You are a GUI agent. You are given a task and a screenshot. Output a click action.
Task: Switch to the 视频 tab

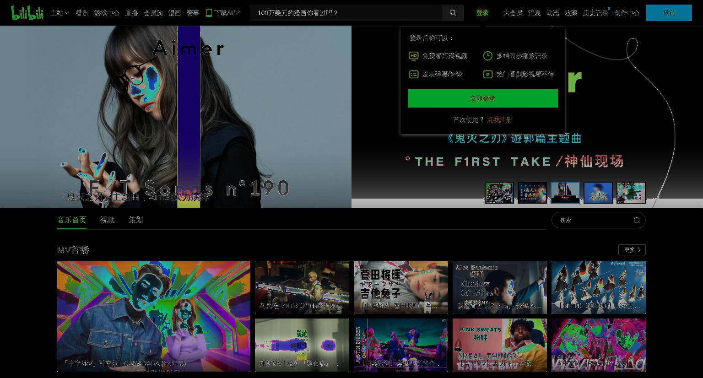click(107, 220)
